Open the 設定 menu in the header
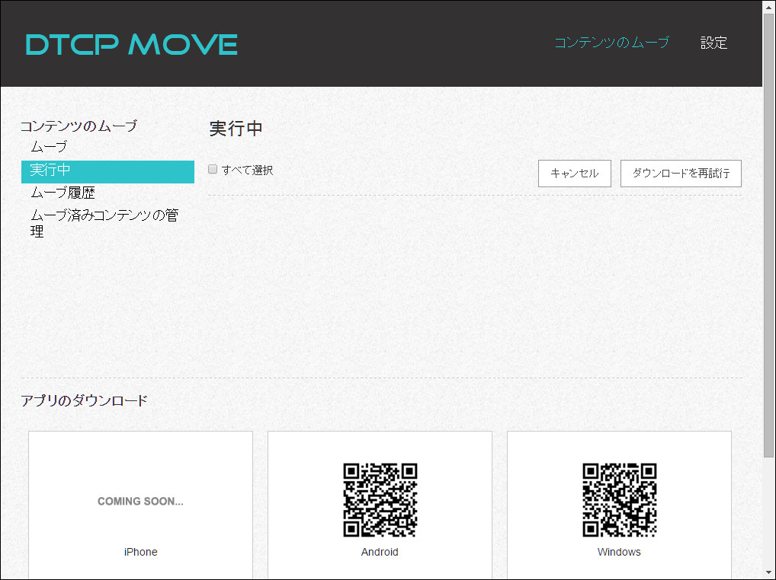This screenshot has height=580, width=776. point(713,43)
